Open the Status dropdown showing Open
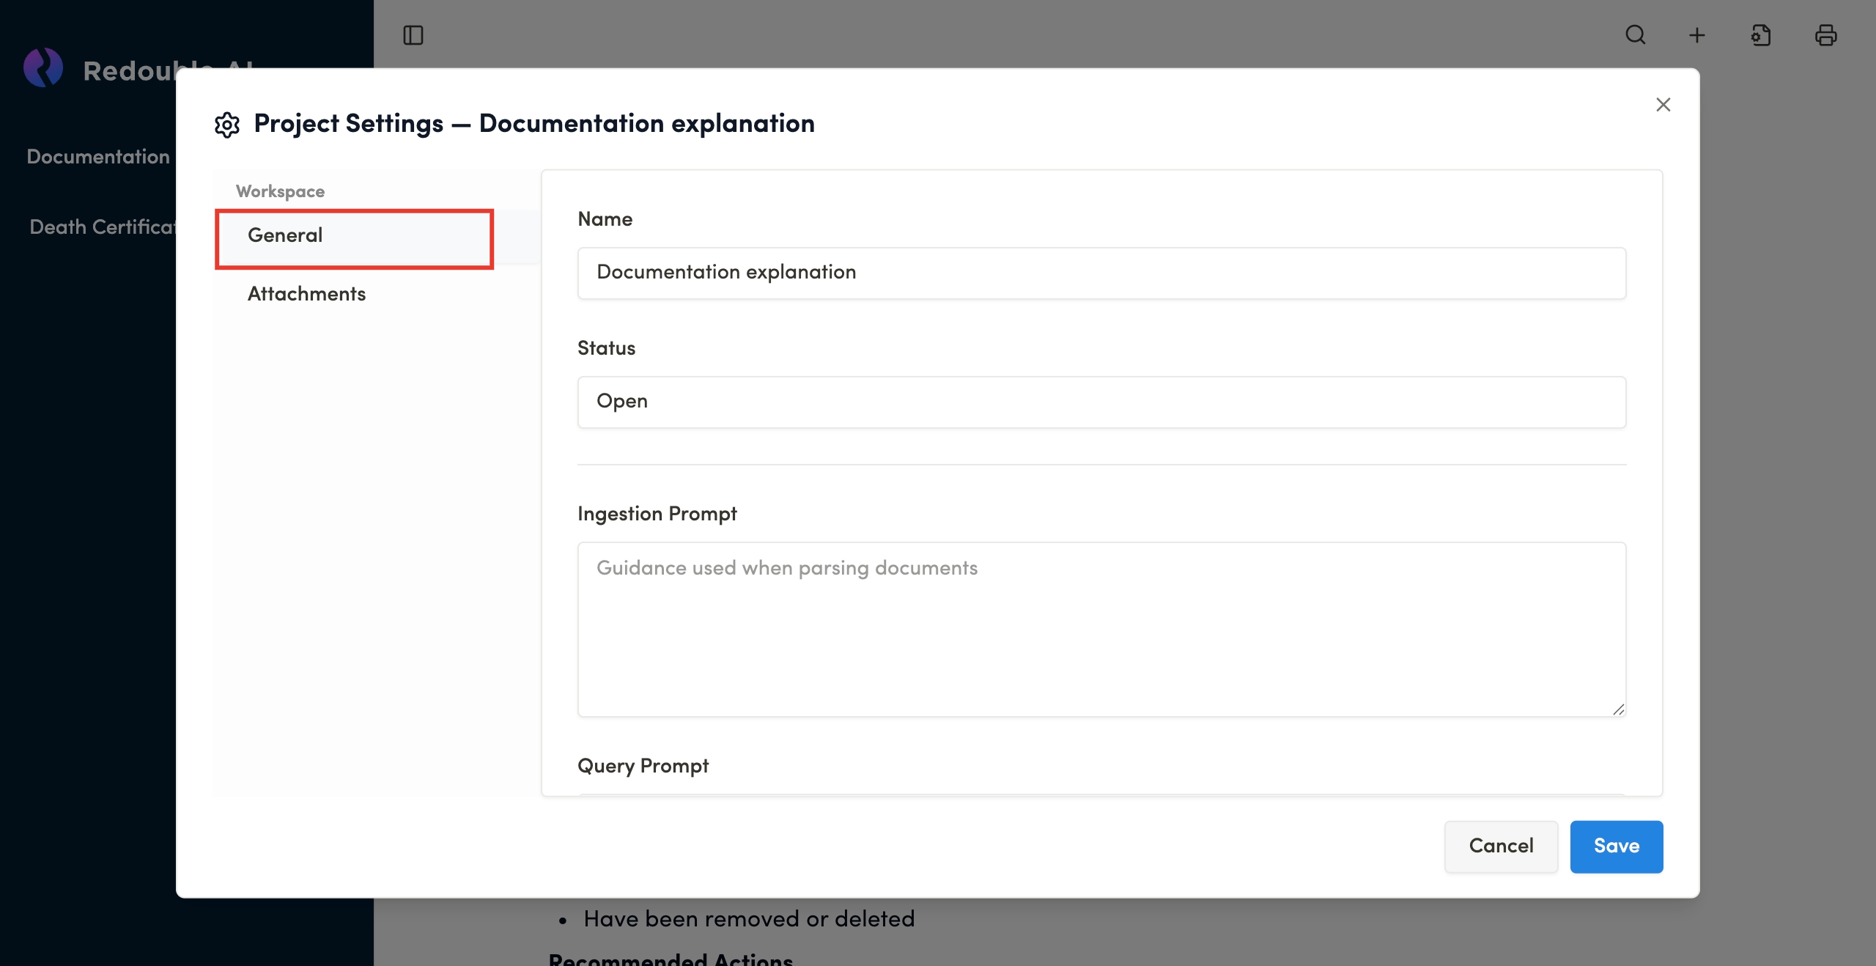Image resolution: width=1876 pixels, height=966 pixels. 1101,402
